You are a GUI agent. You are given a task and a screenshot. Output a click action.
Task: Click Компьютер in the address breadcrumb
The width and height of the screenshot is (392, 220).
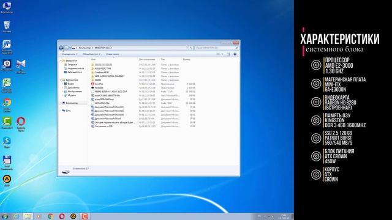pos(85,48)
